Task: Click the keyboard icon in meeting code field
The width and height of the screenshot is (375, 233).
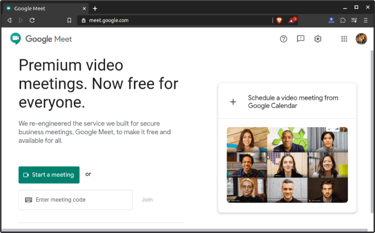Action: pos(28,200)
